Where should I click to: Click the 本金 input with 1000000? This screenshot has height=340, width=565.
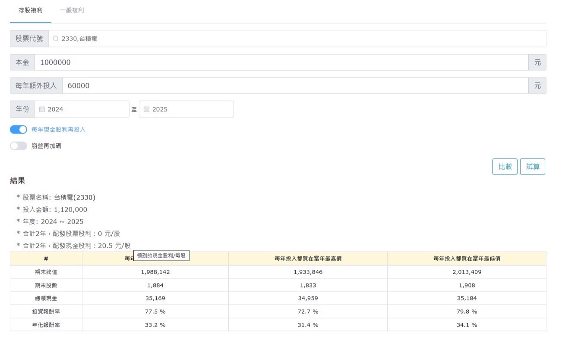(281, 62)
